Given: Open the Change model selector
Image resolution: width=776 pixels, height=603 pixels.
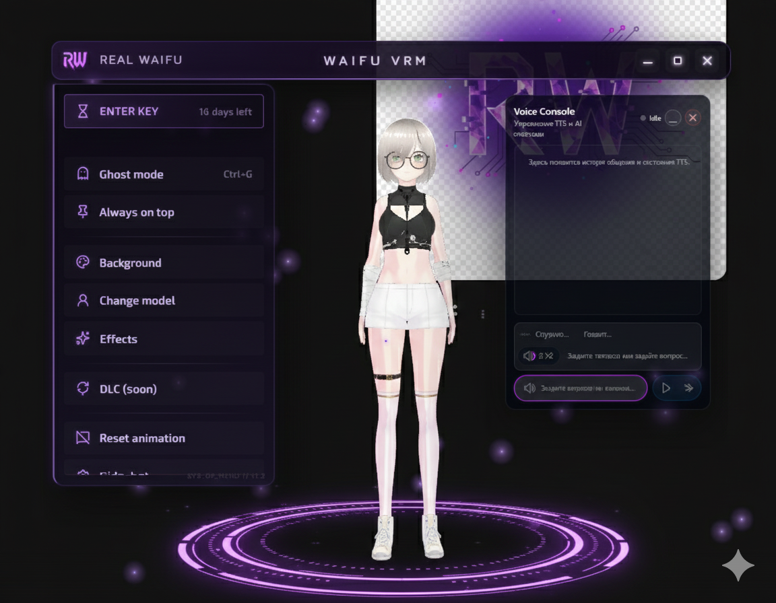Looking at the screenshot, I should tap(164, 301).
